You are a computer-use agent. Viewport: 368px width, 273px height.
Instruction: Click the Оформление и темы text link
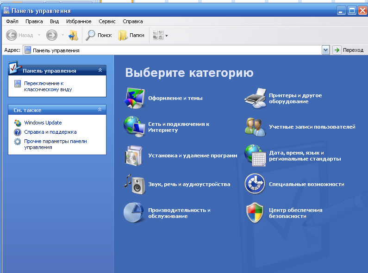tap(175, 98)
